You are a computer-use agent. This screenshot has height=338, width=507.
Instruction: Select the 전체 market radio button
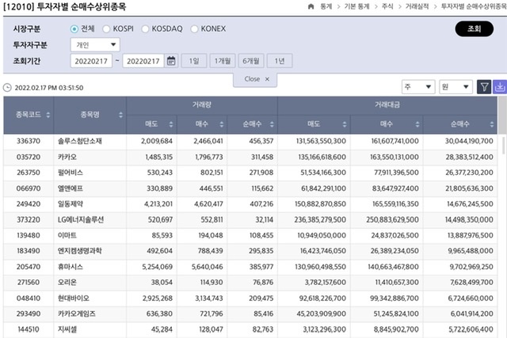pyautogui.click(x=74, y=29)
